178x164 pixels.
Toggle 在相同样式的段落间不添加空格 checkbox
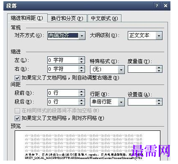coord(17,111)
